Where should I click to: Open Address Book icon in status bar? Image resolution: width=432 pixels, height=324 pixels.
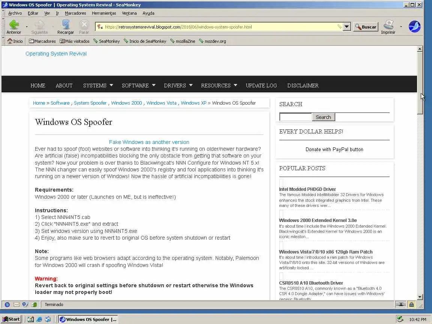coord(34,304)
